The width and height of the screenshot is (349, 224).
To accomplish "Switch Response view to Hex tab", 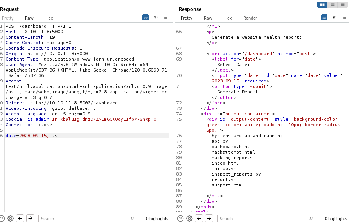I will tap(228, 18).
